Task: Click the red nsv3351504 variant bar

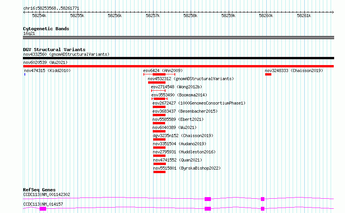Action: [159, 148]
